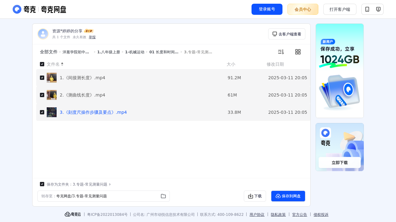Click 资源*婷婷的分享 sharer name

67,31
